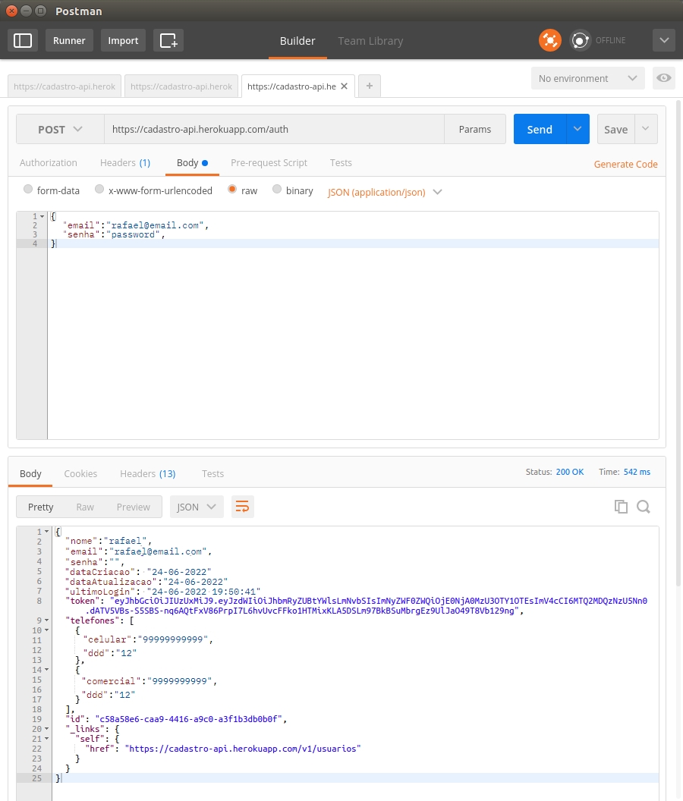Open the response JSON format dropdown
683x801 pixels.
click(x=197, y=507)
